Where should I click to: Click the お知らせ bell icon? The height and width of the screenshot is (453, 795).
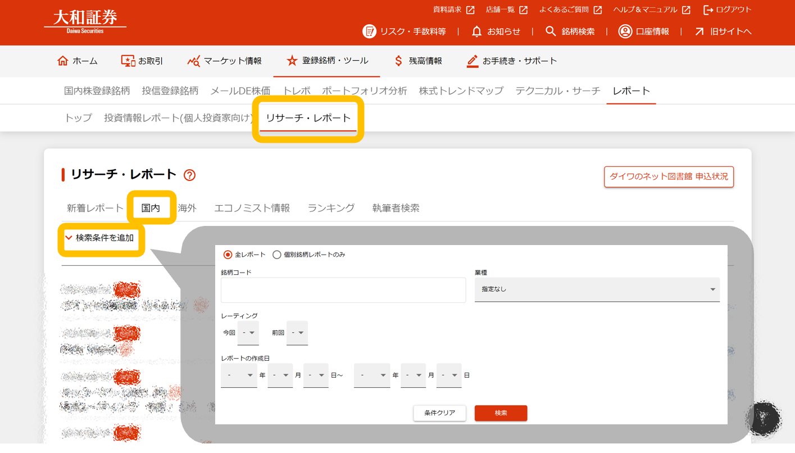476,31
